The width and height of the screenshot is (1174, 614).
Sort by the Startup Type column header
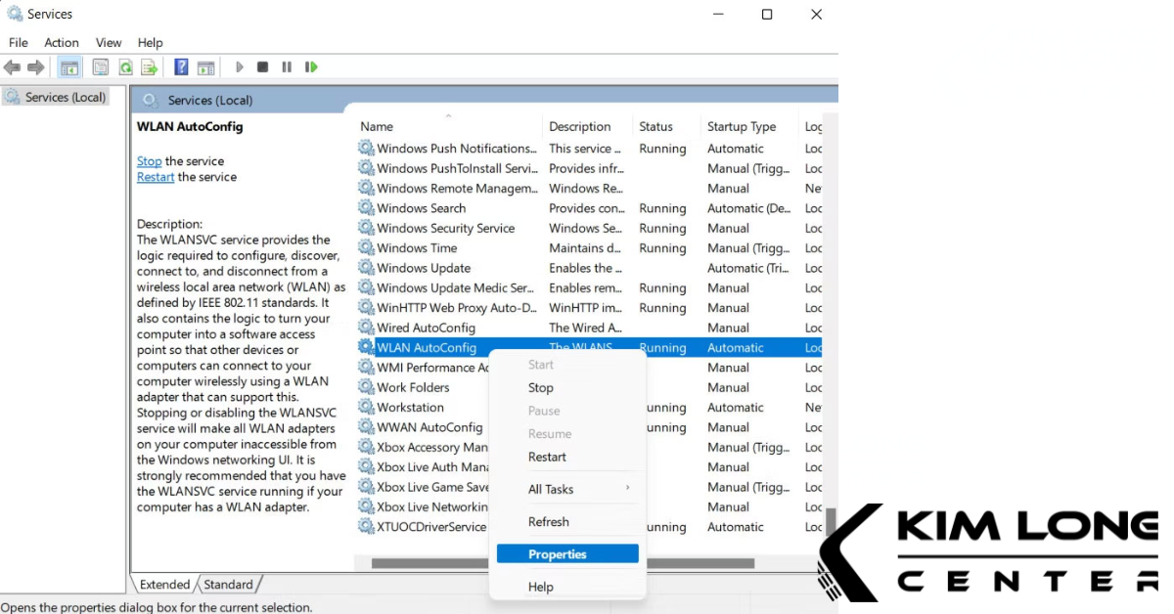741,126
